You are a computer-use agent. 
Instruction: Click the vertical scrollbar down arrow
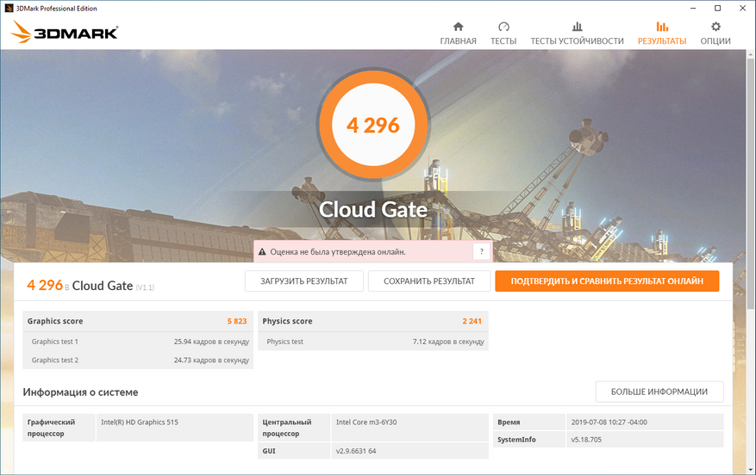coord(749,469)
